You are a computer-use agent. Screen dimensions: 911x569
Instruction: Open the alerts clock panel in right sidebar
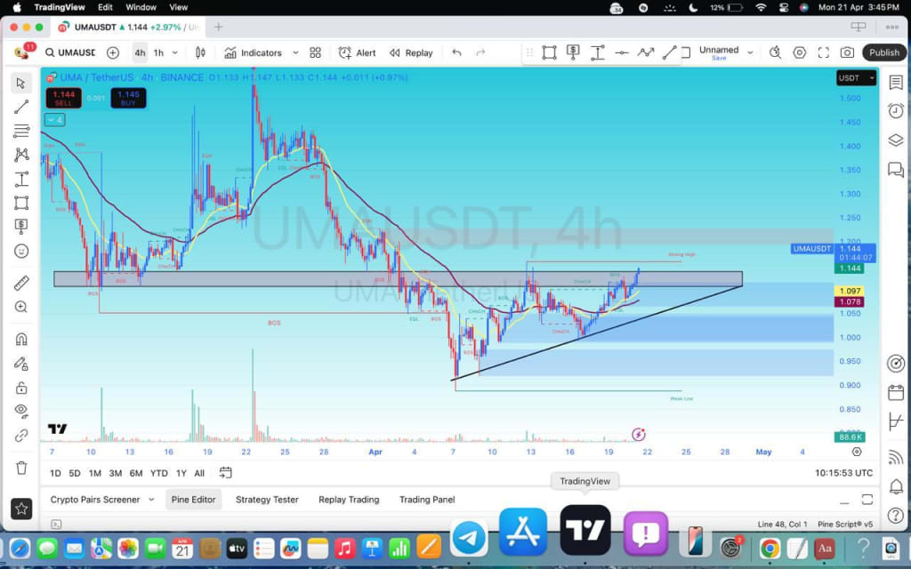pos(896,111)
